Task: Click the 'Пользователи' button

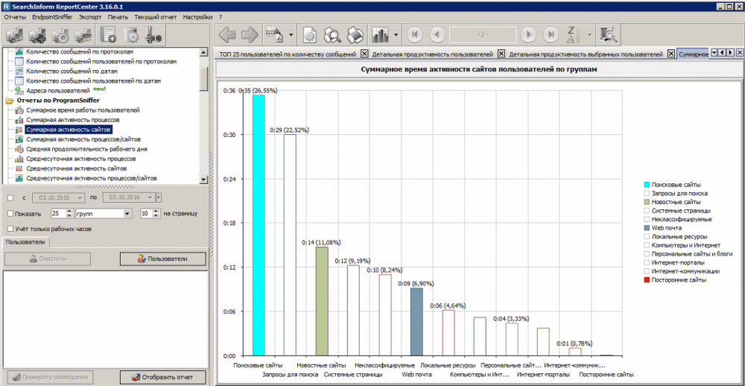Action: [163, 259]
